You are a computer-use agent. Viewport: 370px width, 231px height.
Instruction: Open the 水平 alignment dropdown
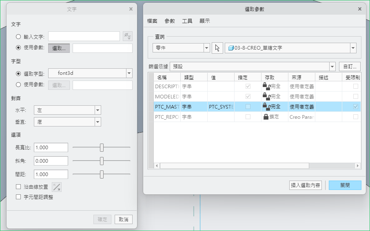pyautogui.click(x=97, y=110)
